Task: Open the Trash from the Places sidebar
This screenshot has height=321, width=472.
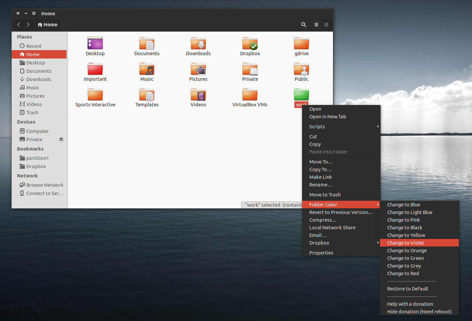Action: tap(32, 112)
